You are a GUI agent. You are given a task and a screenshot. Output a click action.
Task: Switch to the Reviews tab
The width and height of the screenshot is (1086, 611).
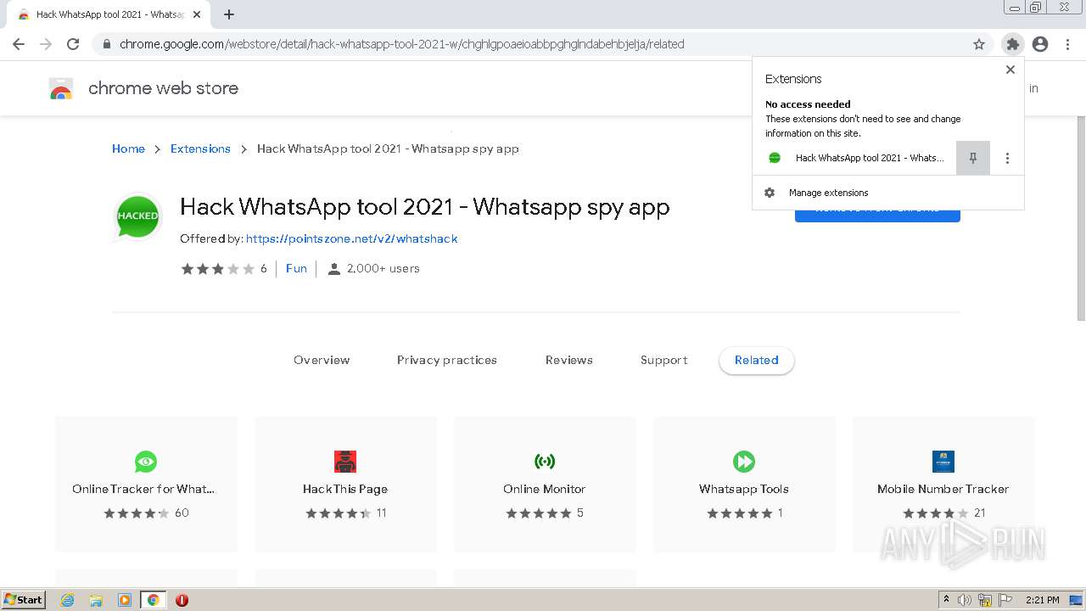tap(569, 360)
